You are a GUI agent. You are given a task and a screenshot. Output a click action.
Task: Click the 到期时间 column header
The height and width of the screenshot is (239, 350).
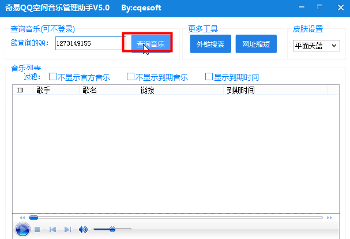(x=275, y=90)
